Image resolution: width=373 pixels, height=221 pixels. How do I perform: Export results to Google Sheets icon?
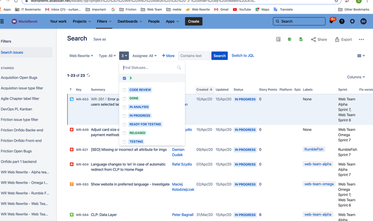click(x=301, y=39)
